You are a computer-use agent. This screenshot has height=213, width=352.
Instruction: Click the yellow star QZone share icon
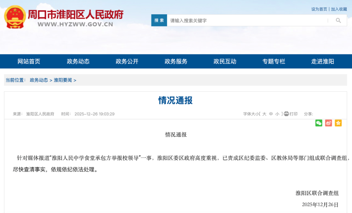pos(338,123)
